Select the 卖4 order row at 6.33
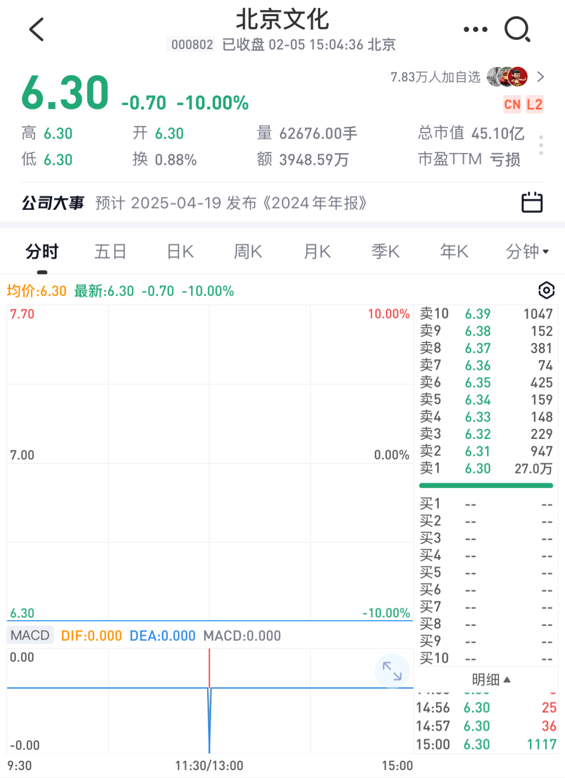 point(486,416)
